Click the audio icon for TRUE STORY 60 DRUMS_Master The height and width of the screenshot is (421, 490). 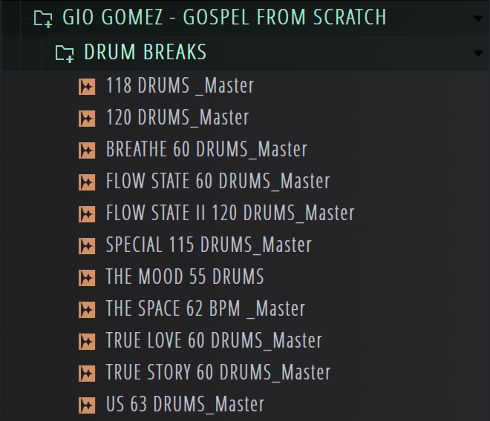tap(87, 373)
